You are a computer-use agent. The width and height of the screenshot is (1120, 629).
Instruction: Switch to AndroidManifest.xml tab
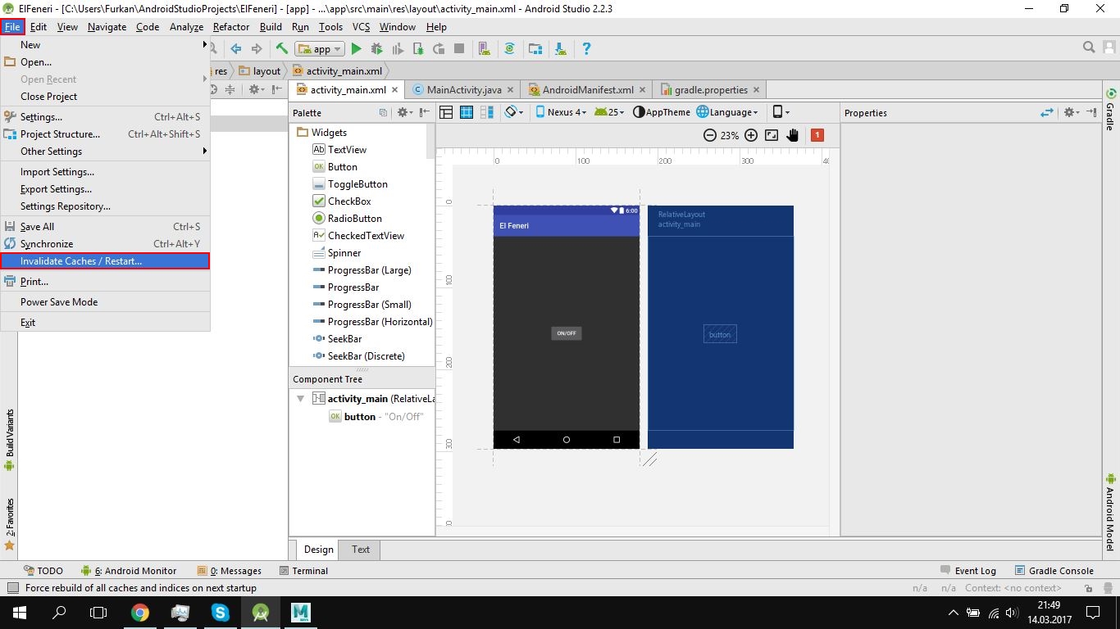(588, 90)
